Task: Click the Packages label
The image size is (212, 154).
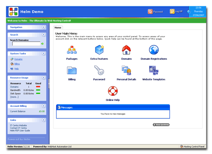Action: 72,59
